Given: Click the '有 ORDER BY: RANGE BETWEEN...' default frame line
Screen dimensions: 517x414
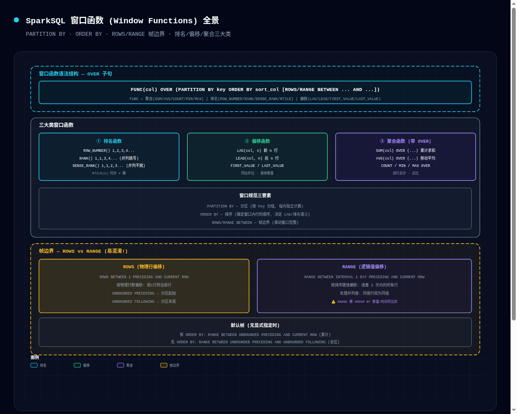Looking at the screenshot, I should [x=255, y=335].
